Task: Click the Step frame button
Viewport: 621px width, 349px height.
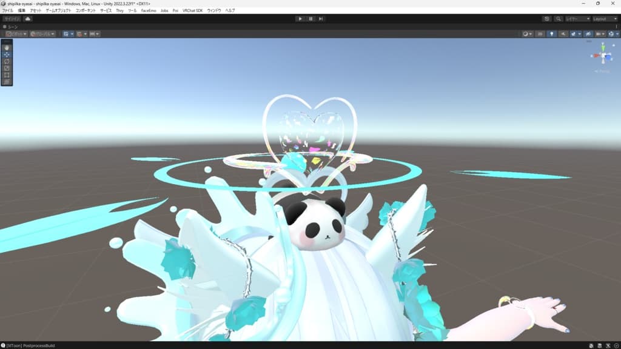Action: [x=321, y=19]
